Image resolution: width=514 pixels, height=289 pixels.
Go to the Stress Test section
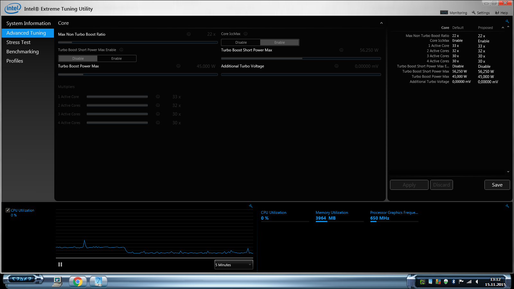(x=18, y=42)
